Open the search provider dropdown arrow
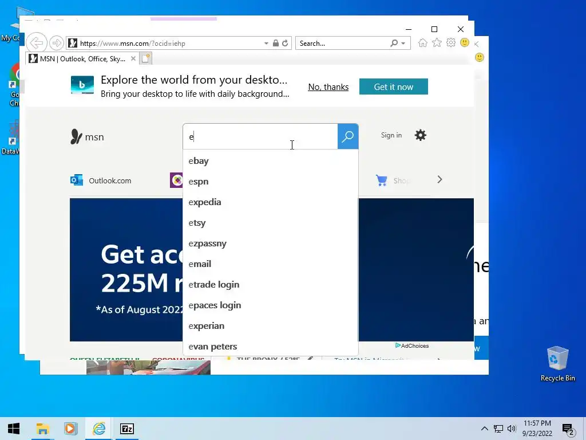 (403, 44)
